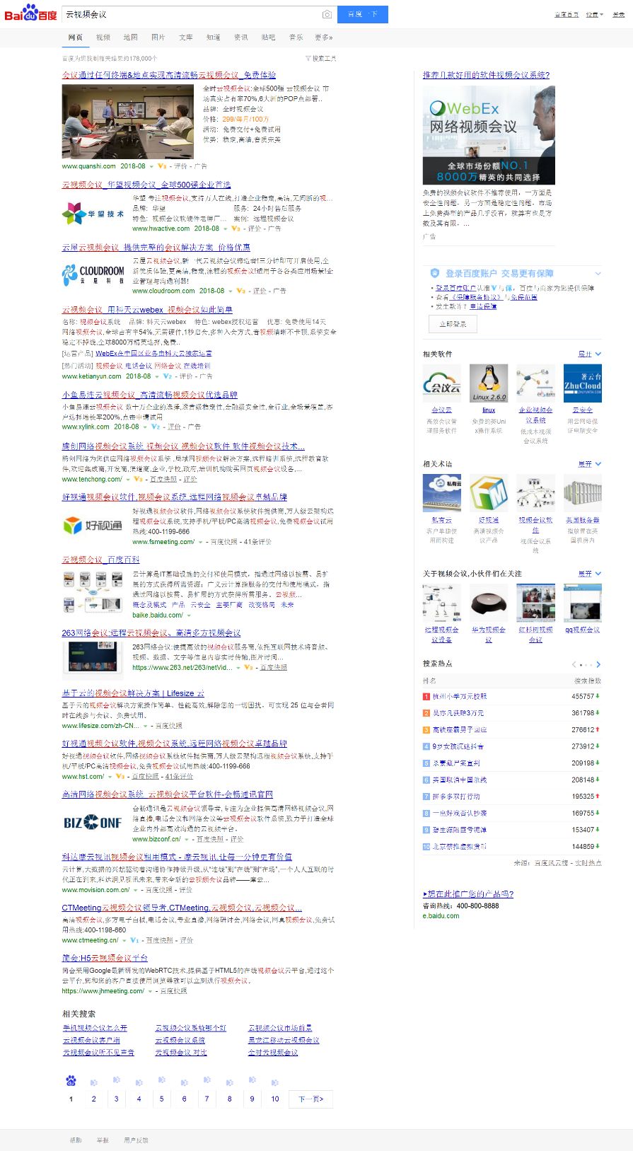The image size is (633, 1151).
Task: Open the WebEx 网络视频会议 ad banner
Action: pyautogui.click(x=489, y=135)
